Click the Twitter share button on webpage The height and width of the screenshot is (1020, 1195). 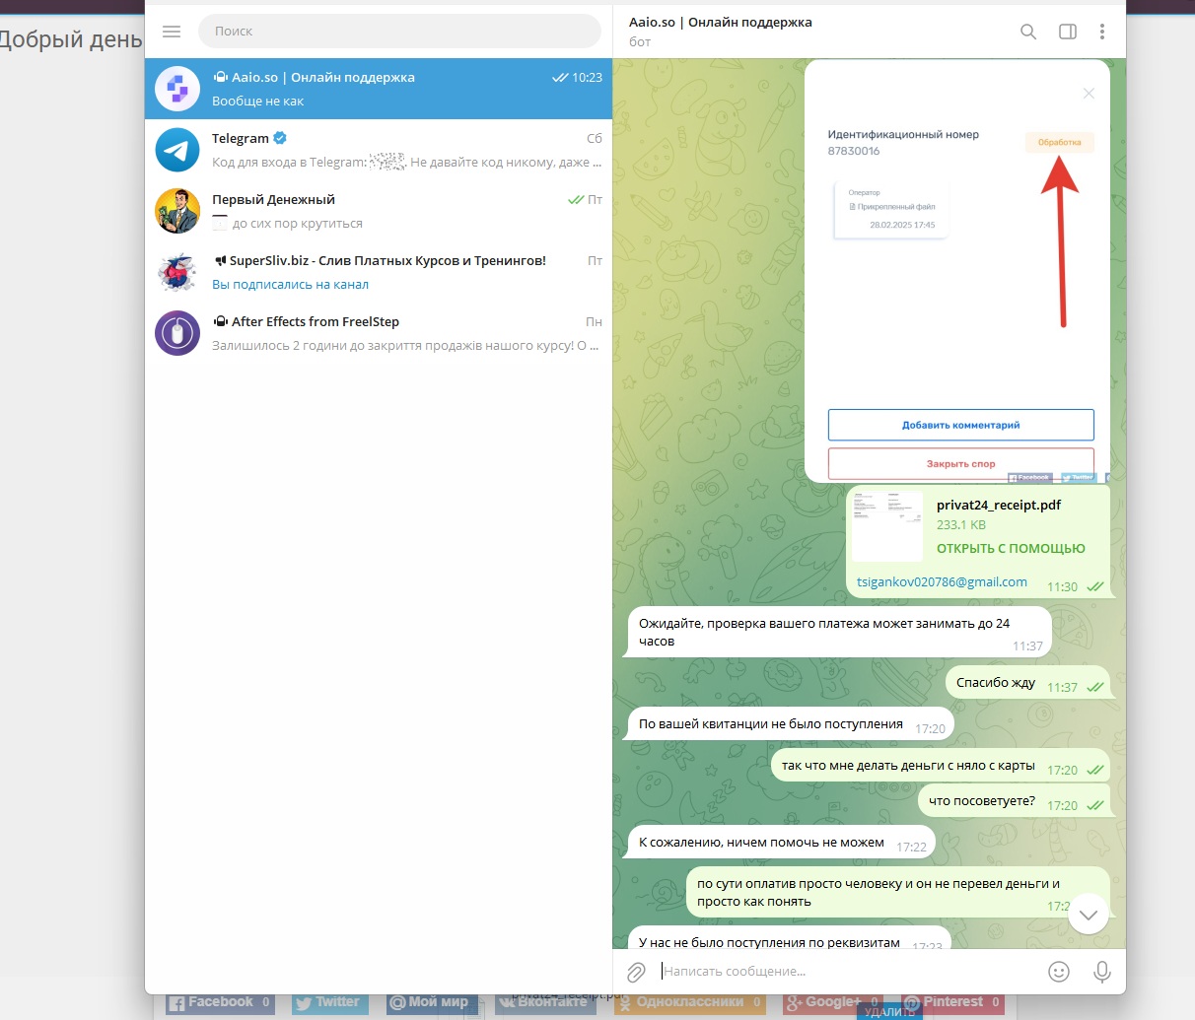(330, 1002)
